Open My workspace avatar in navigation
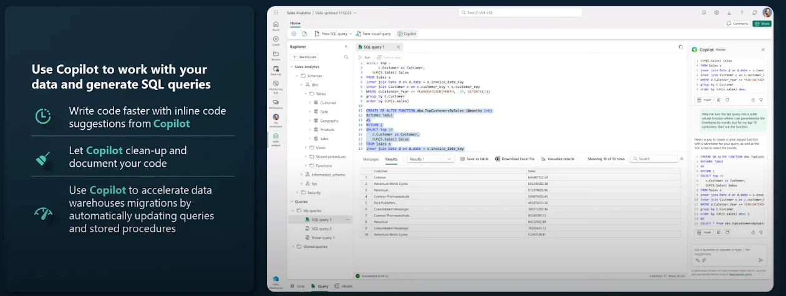The width and height of the screenshot is (786, 296). tap(276, 119)
